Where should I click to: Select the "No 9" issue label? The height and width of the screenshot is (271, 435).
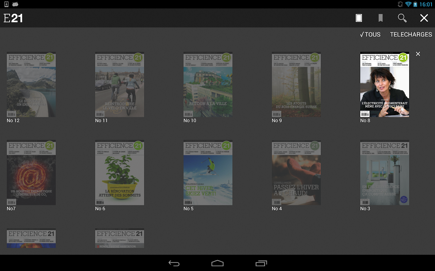tap(277, 121)
